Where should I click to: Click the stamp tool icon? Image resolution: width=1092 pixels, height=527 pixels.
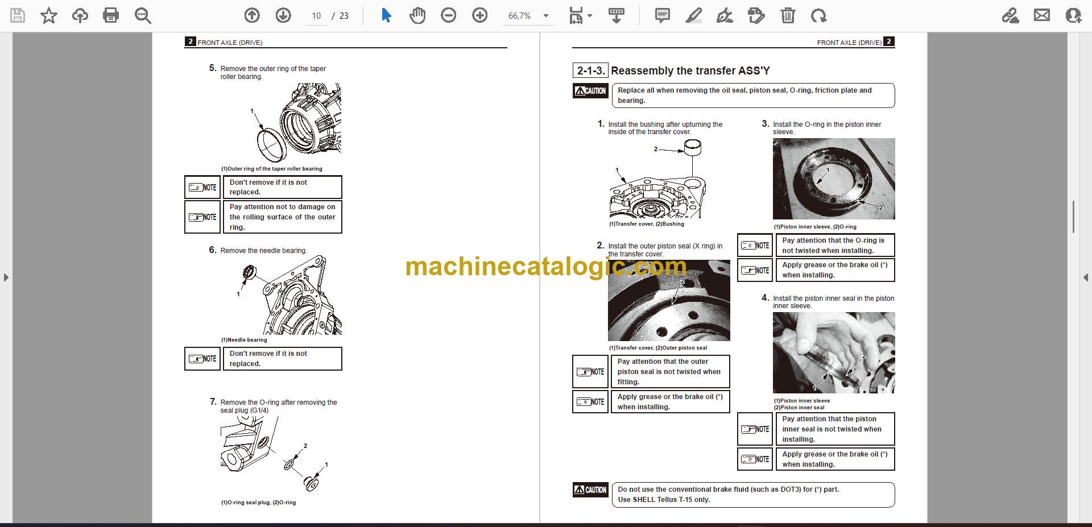click(x=756, y=15)
